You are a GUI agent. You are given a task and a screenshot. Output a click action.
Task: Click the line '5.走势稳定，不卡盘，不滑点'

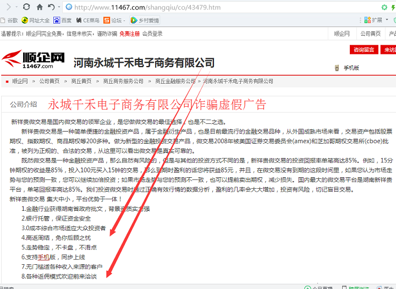tap(59, 248)
